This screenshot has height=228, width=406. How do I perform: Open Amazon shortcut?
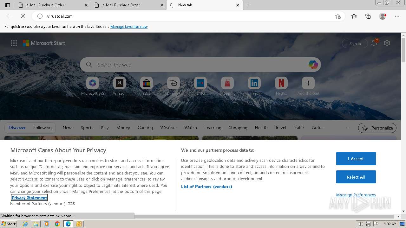(x=120, y=86)
